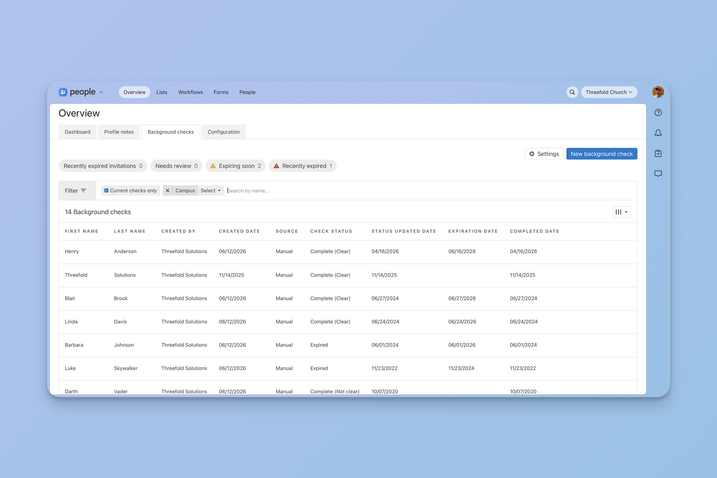Expand the people app switcher chevron

pyautogui.click(x=101, y=92)
